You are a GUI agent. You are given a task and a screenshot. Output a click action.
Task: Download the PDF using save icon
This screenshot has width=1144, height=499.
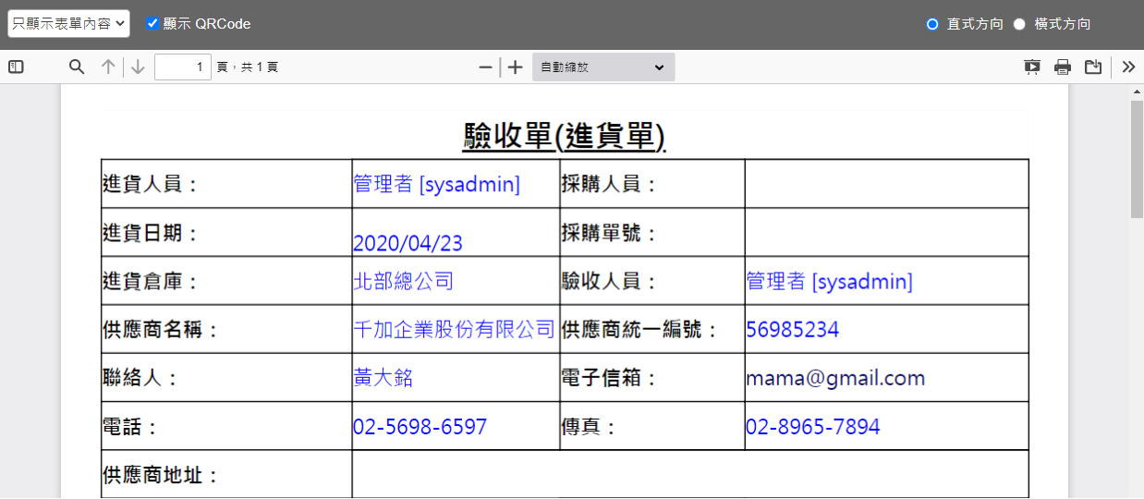pyautogui.click(x=1093, y=67)
